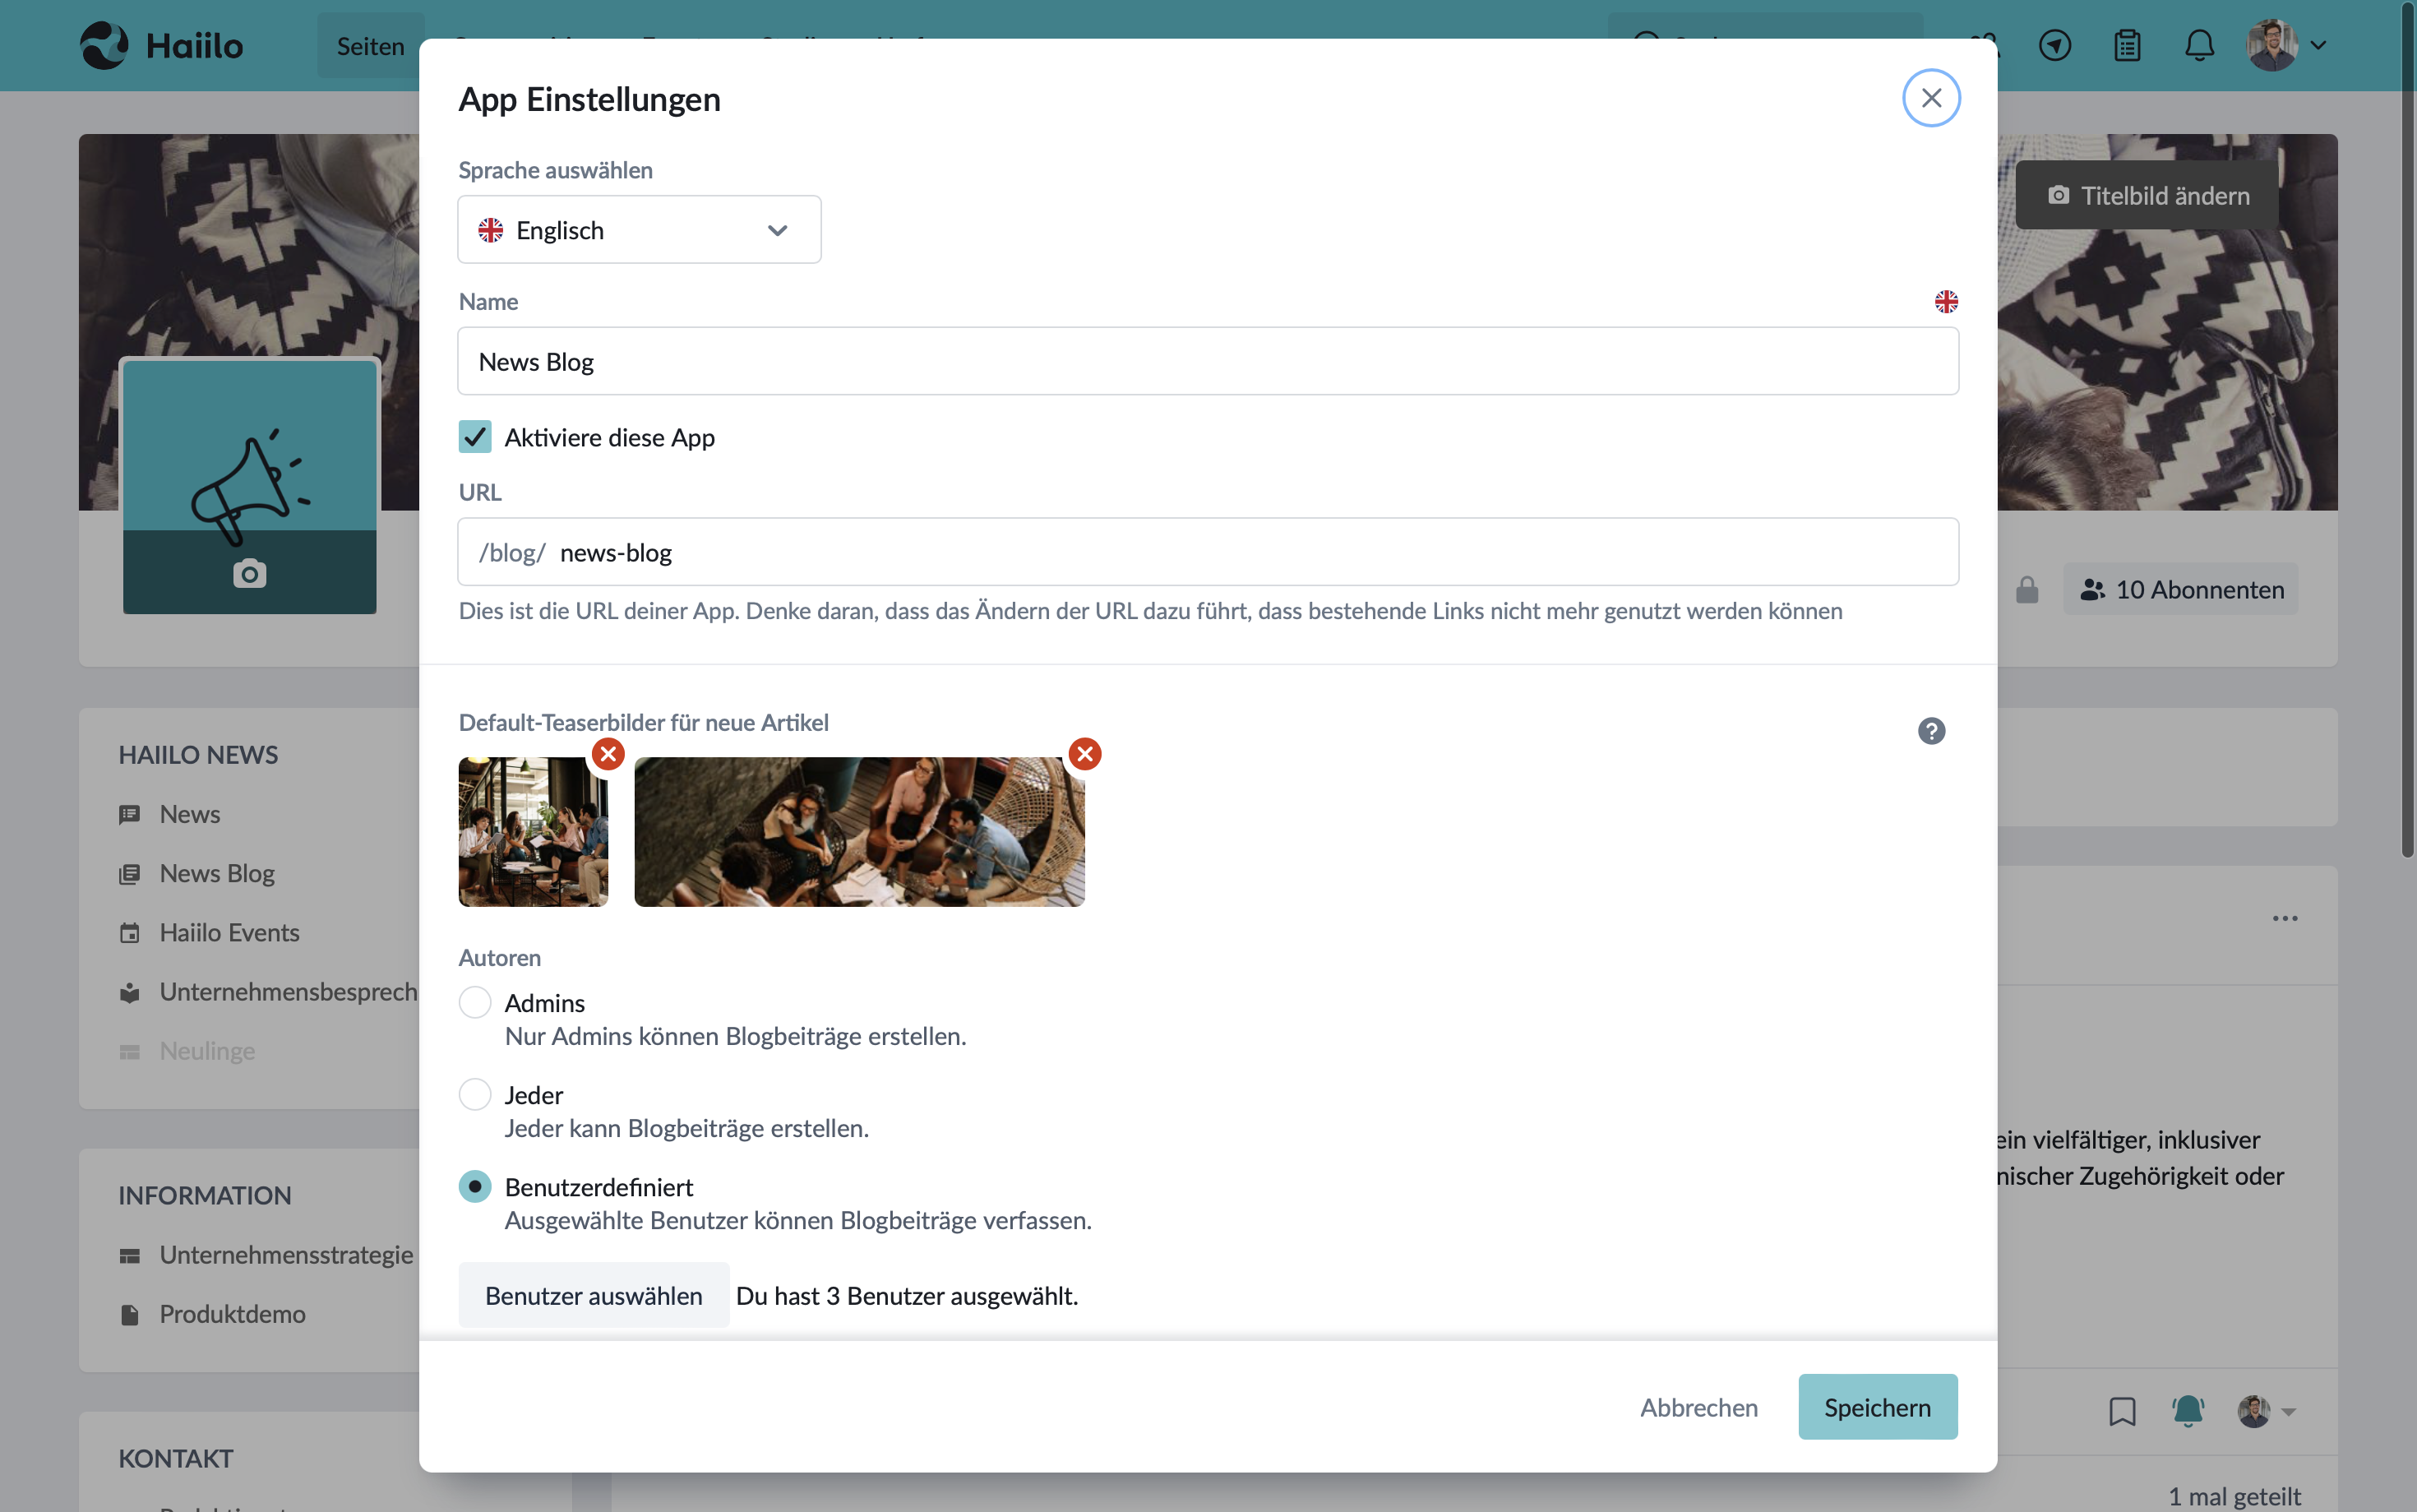Click Benutzer auswählen button

coord(594,1295)
